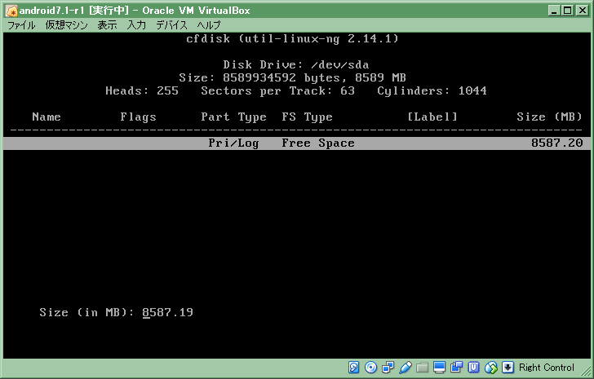
Task: Click the shared folders icon
Action: pyautogui.click(x=422, y=368)
